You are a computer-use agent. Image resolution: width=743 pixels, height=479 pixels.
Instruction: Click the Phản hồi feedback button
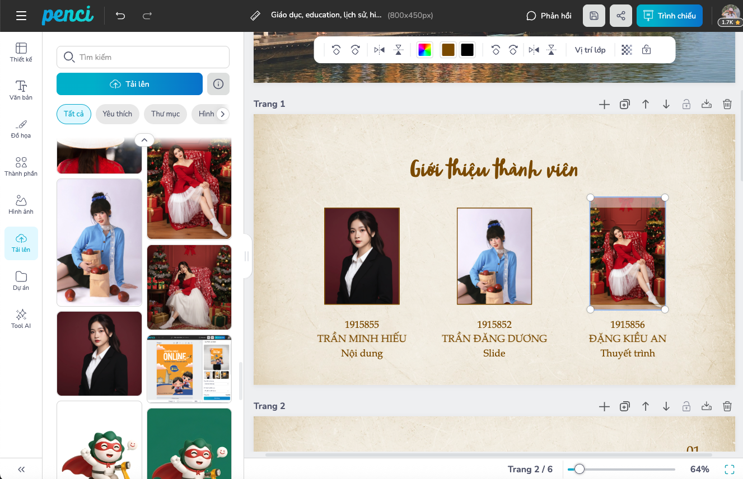coord(549,16)
